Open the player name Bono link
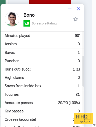The height and width of the screenshot is (127, 96). 29,15
